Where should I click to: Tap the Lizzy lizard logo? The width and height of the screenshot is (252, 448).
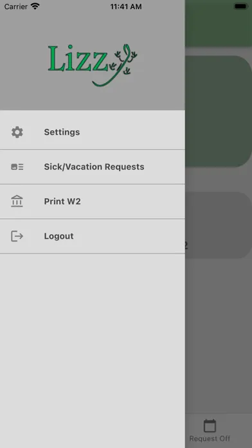93,65
